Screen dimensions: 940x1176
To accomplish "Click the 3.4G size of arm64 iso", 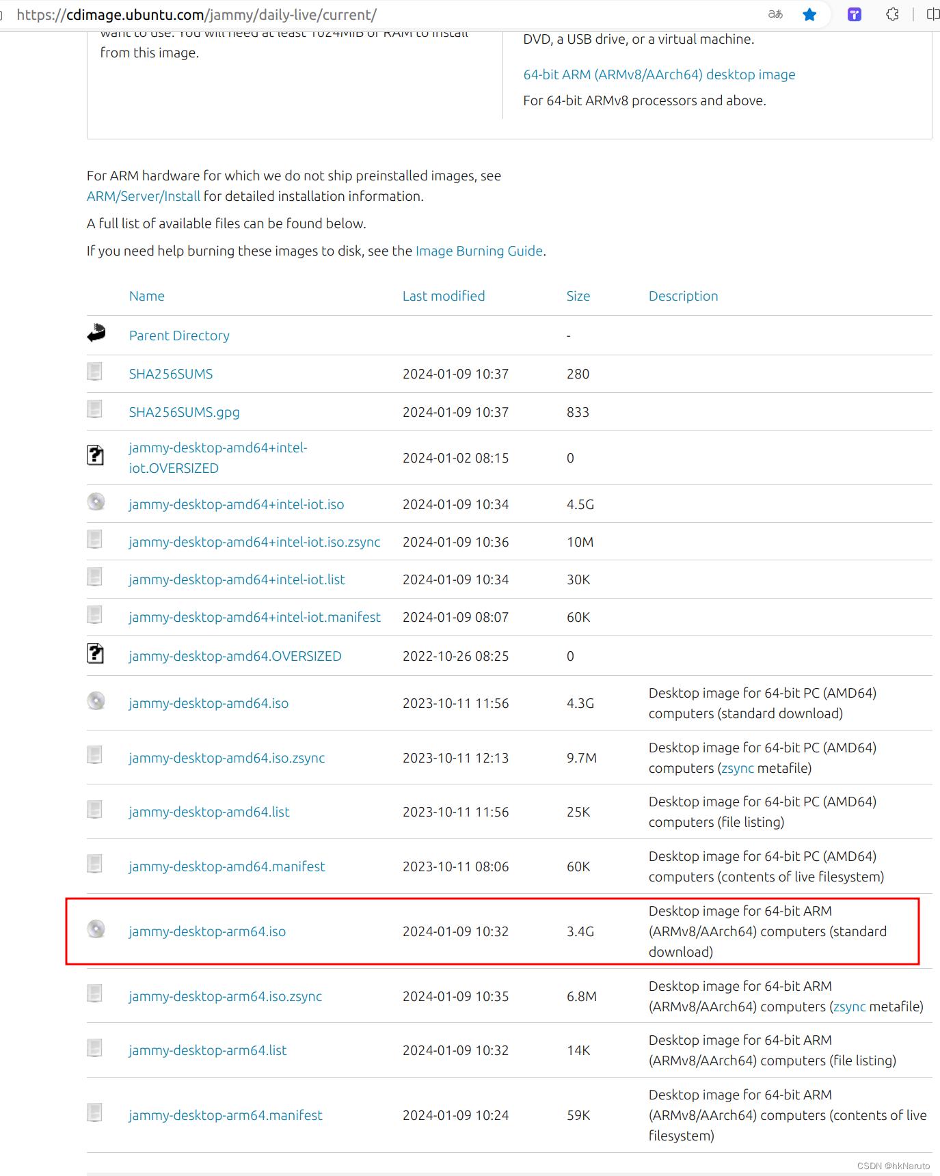I will (580, 931).
